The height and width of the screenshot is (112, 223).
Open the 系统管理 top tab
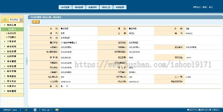tap(120, 7)
